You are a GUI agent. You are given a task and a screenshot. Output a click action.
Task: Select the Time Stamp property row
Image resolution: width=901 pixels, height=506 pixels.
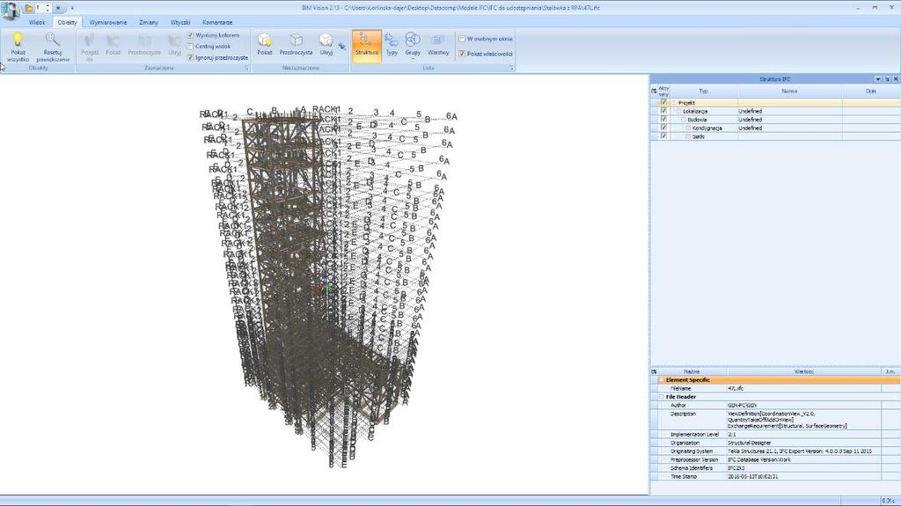tap(776, 477)
